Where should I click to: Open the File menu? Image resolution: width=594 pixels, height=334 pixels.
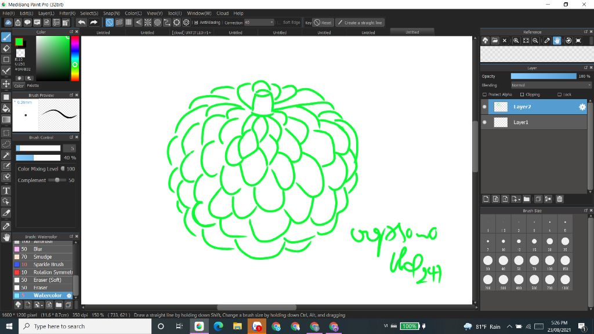click(x=8, y=13)
